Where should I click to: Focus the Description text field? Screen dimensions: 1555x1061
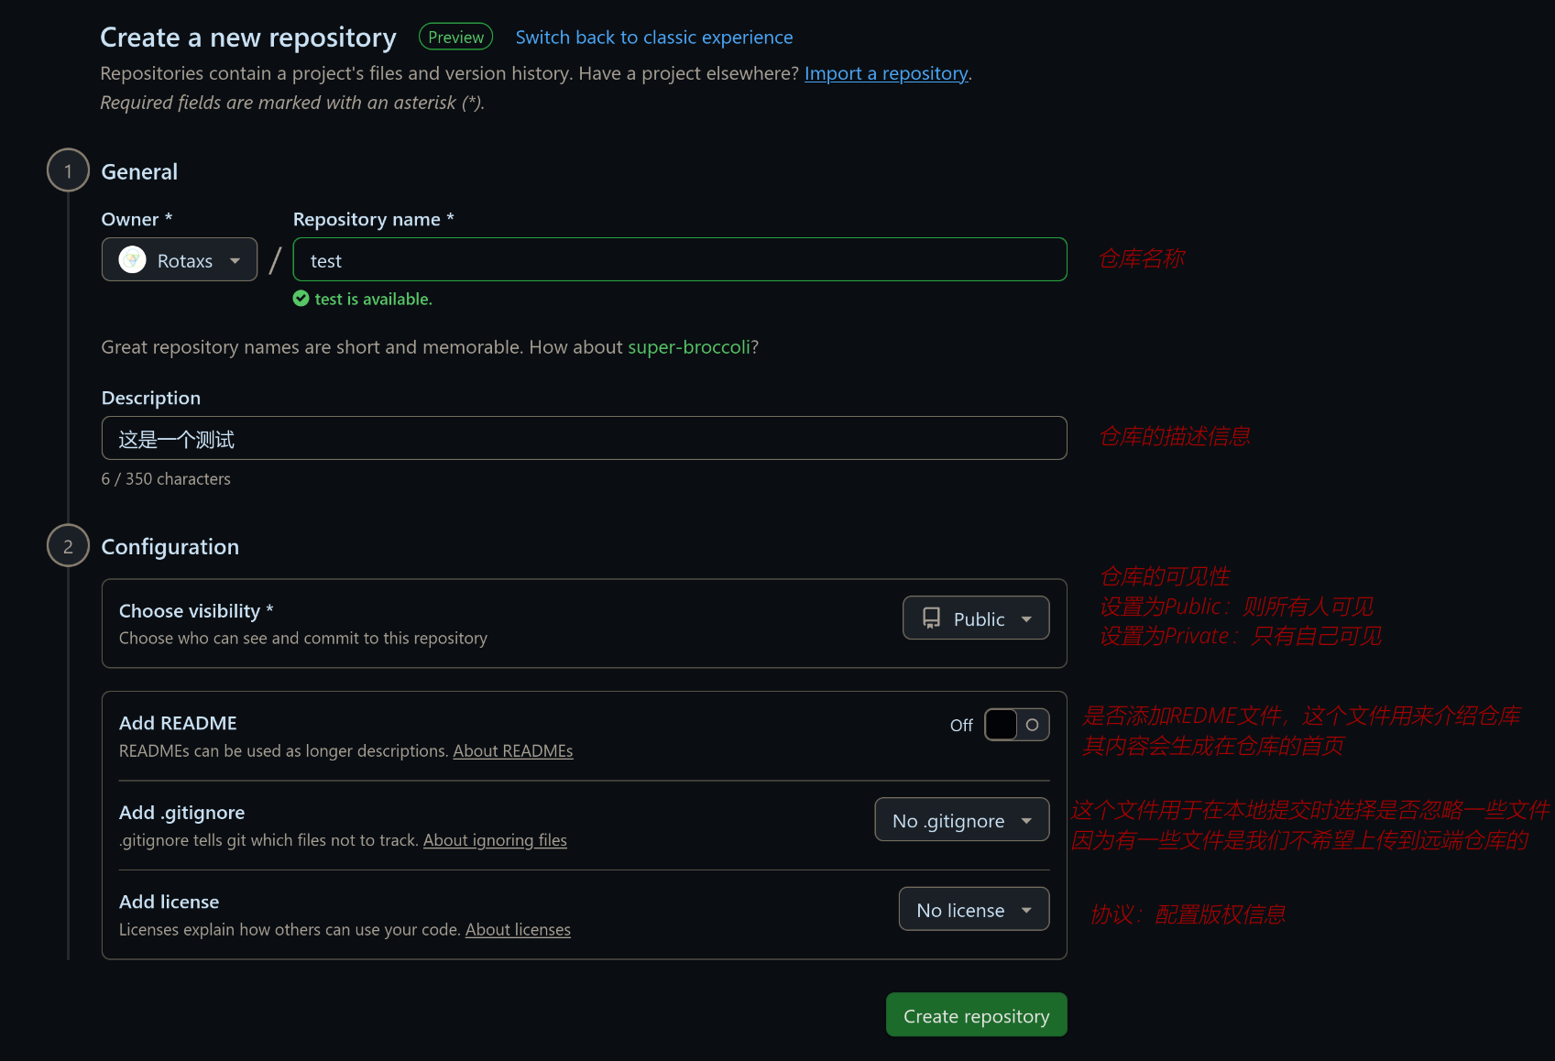tap(584, 439)
